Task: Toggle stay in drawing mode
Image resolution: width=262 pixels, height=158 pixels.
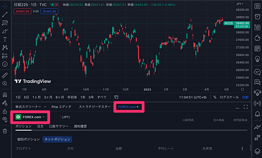Action: tap(5, 103)
